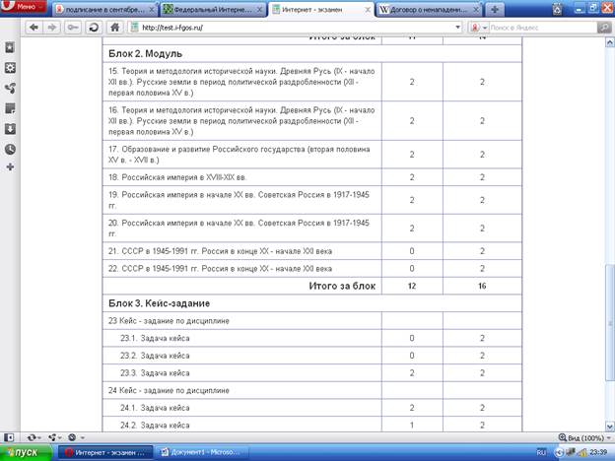Close the 'Интернет - экзамен' tab
The width and height of the screenshot is (615, 461).
click(368, 10)
